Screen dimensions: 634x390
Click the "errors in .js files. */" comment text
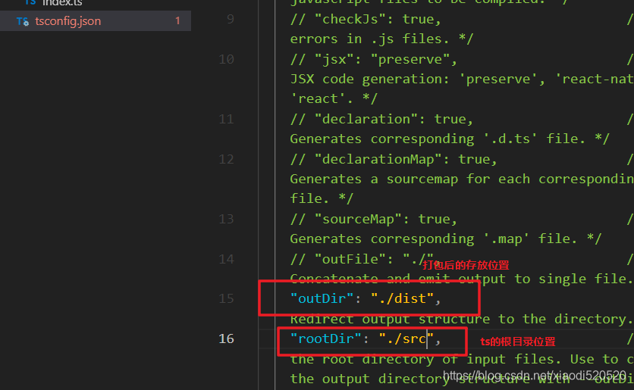pyautogui.click(x=381, y=39)
